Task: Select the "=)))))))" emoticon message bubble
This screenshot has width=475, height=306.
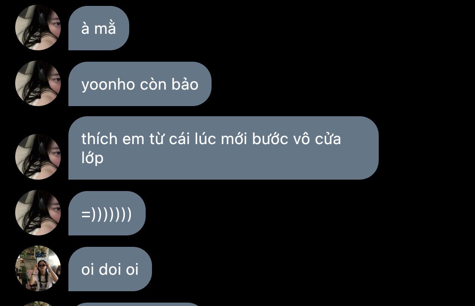Action: (107, 213)
